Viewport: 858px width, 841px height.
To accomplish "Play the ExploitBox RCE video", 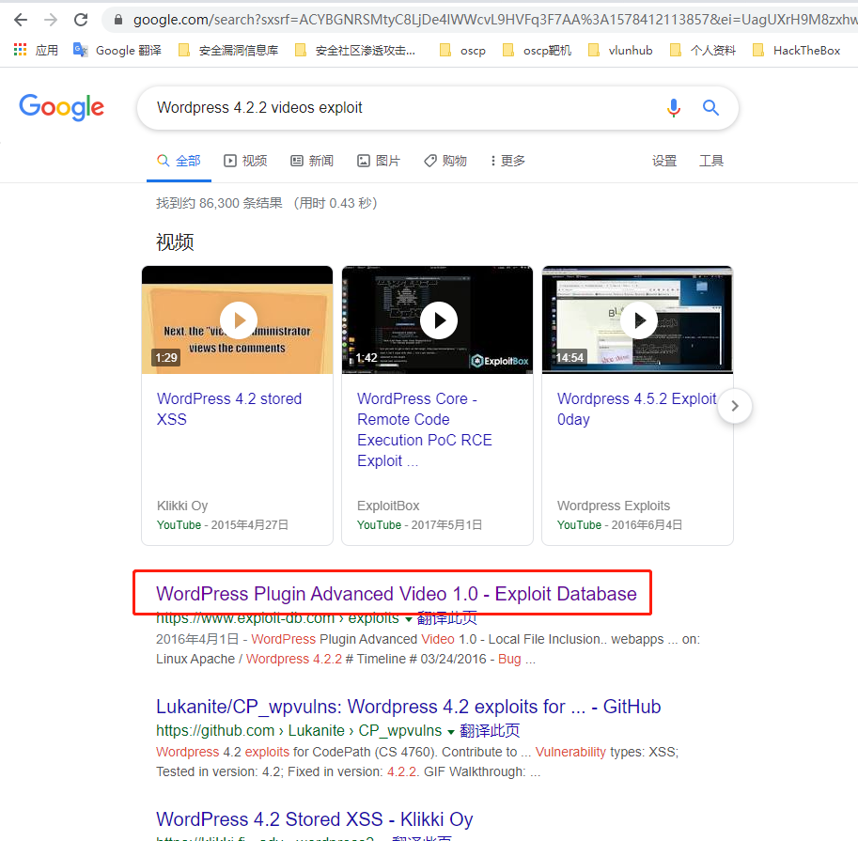I will (x=439, y=320).
